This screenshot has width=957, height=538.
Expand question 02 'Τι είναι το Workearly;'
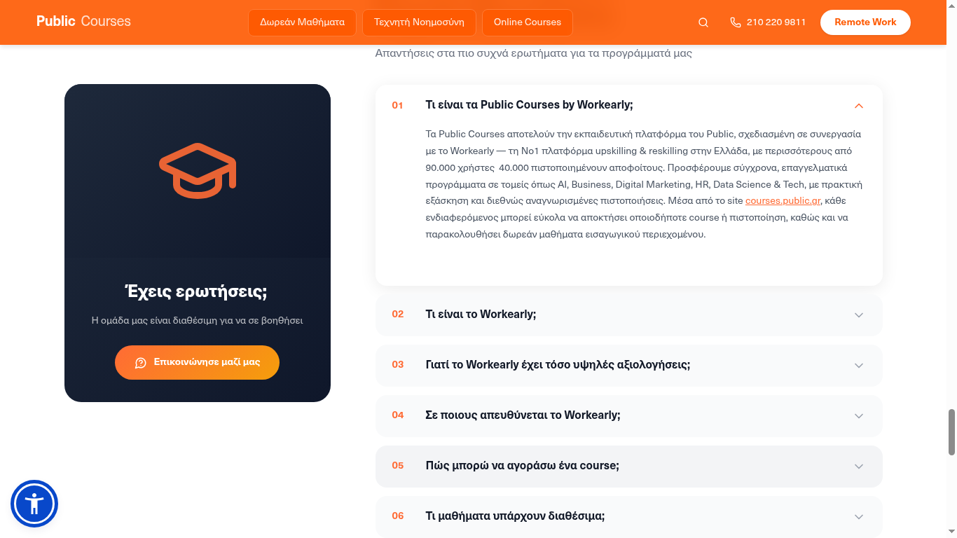[629, 315]
